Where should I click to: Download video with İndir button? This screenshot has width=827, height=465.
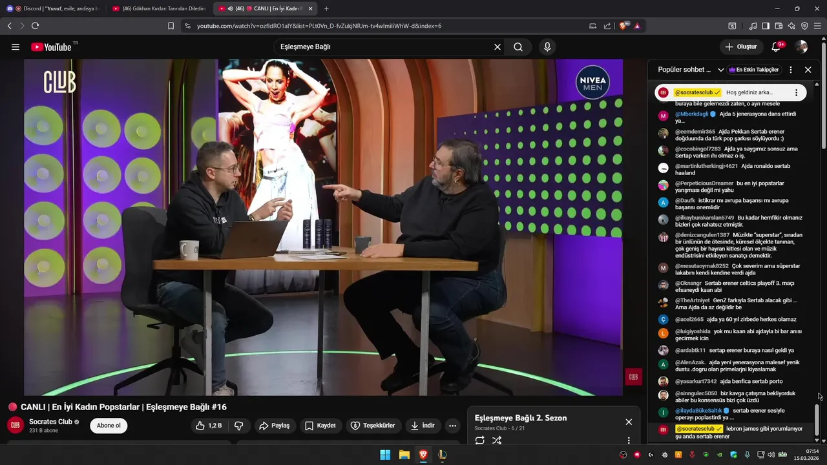click(423, 426)
